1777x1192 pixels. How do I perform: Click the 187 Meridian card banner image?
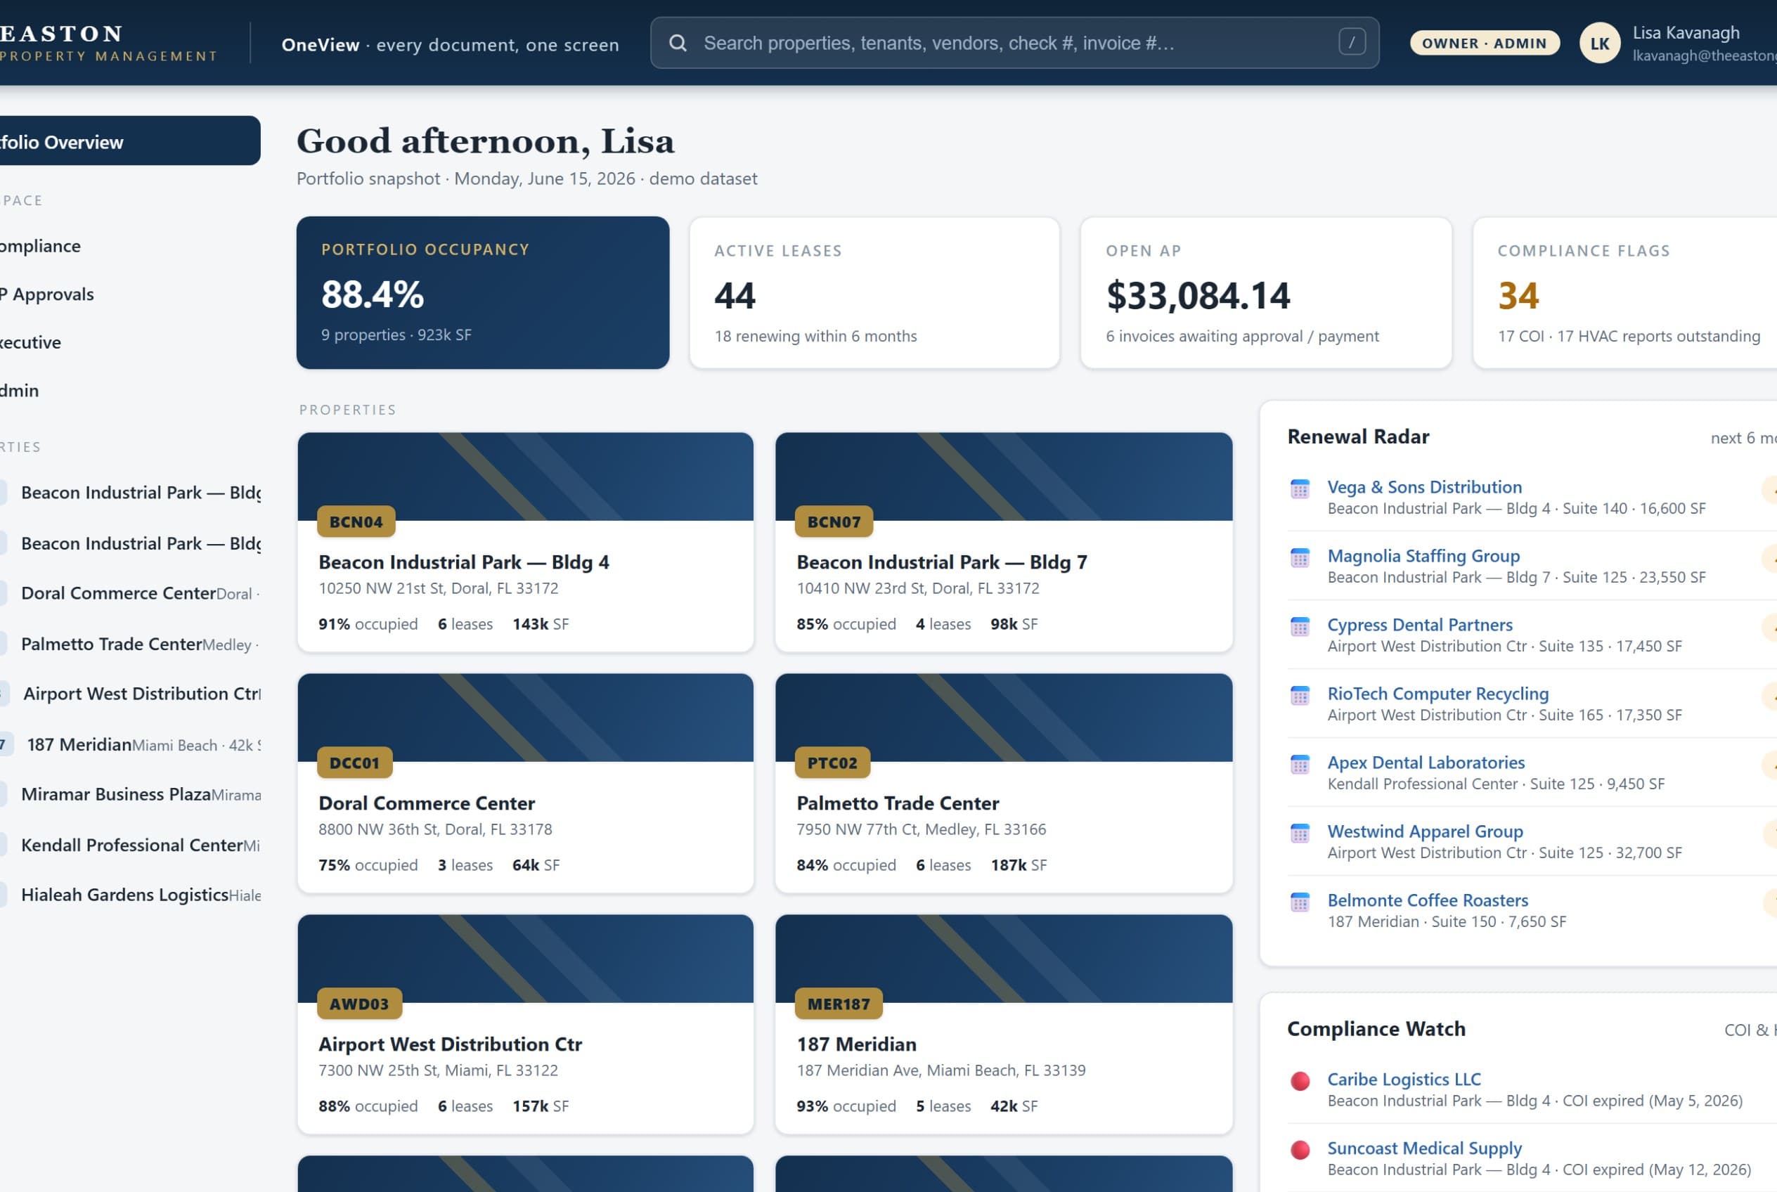coord(1004,959)
